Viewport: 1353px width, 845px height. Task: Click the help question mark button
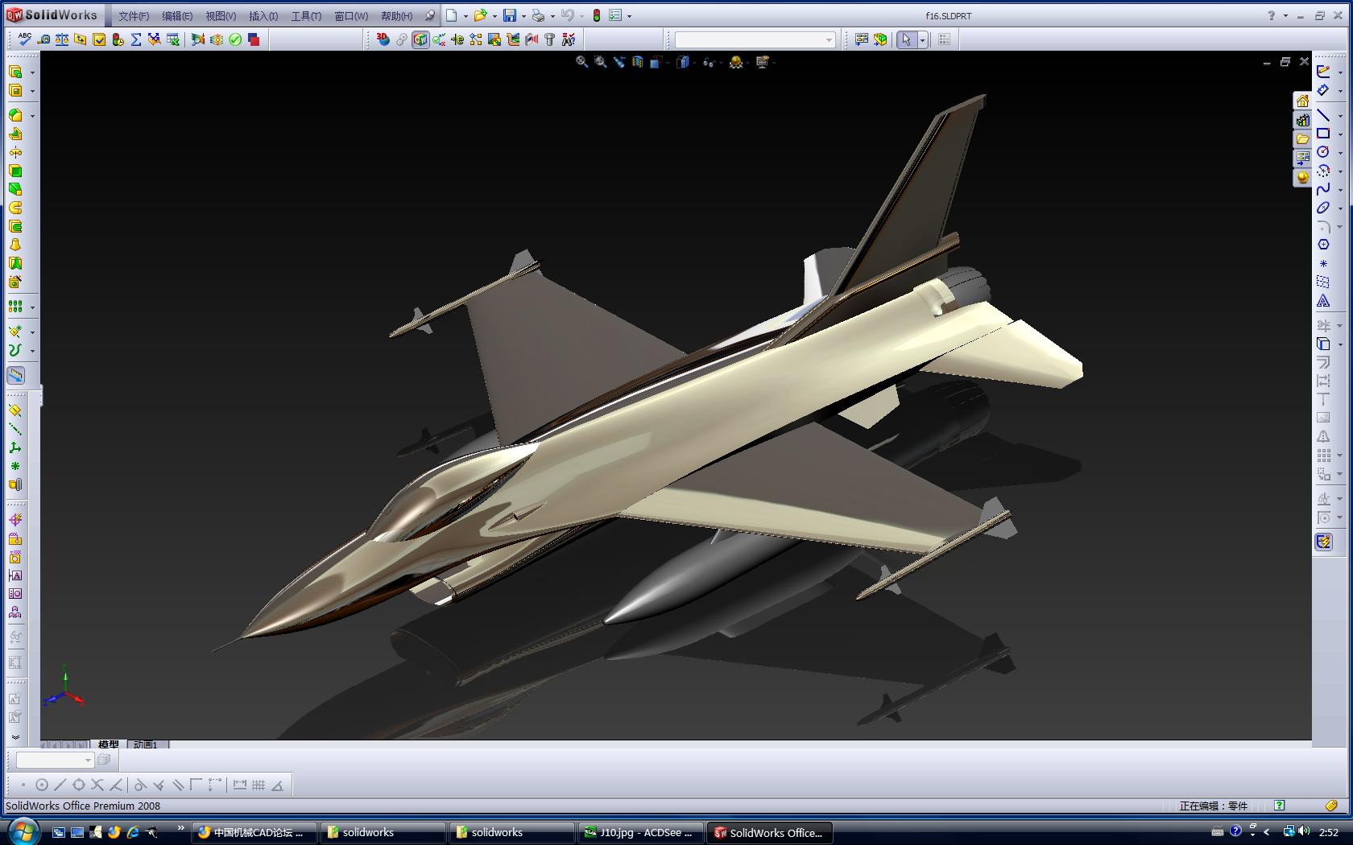[x=1271, y=14]
